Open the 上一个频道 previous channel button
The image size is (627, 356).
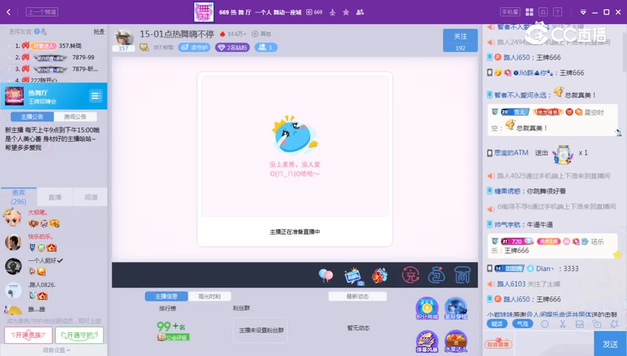tap(42, 12)
